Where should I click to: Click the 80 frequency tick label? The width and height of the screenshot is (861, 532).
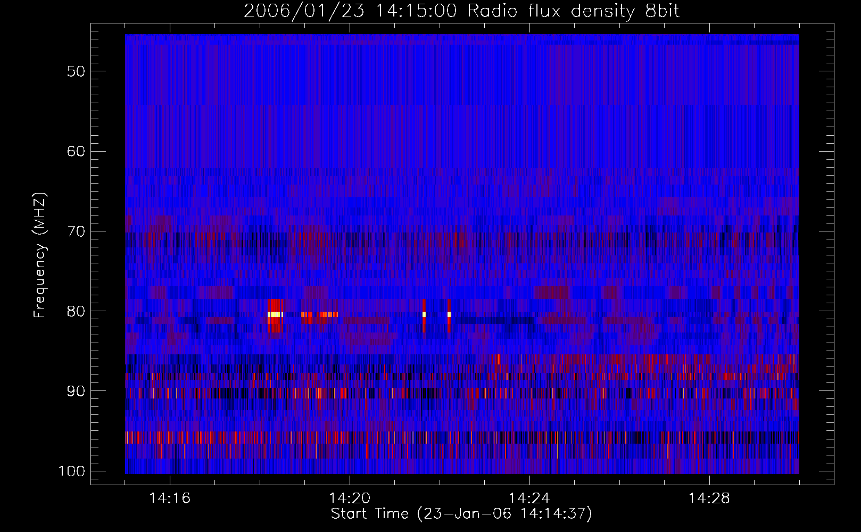[76, 311]
